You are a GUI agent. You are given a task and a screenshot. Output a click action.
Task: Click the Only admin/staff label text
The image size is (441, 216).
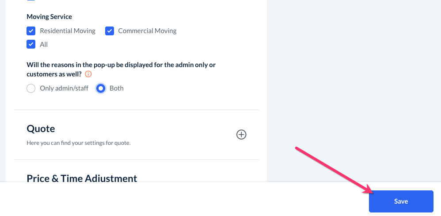click(x=64, y=88)
